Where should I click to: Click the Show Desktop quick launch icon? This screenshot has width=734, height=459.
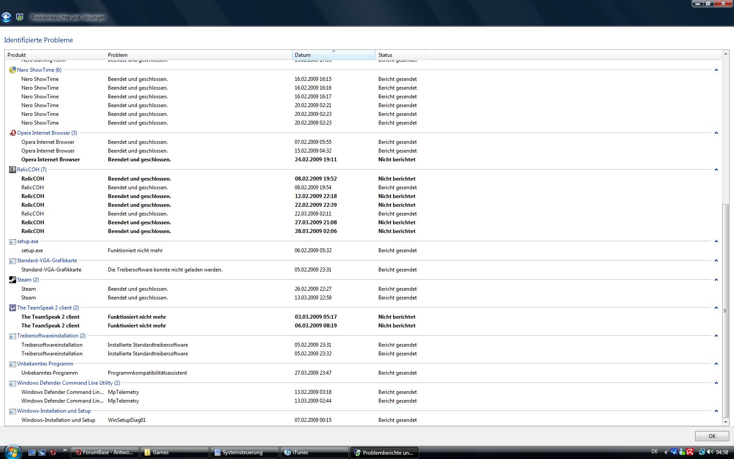pos(32,452)
